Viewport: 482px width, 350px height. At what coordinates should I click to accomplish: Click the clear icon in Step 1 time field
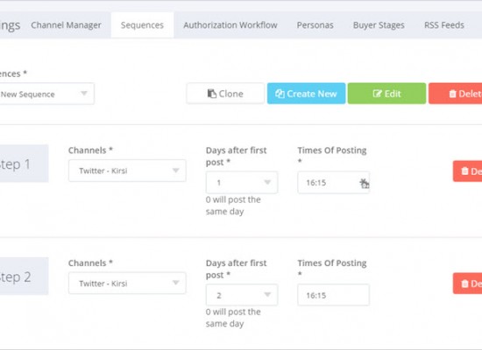tap(364, 183)
